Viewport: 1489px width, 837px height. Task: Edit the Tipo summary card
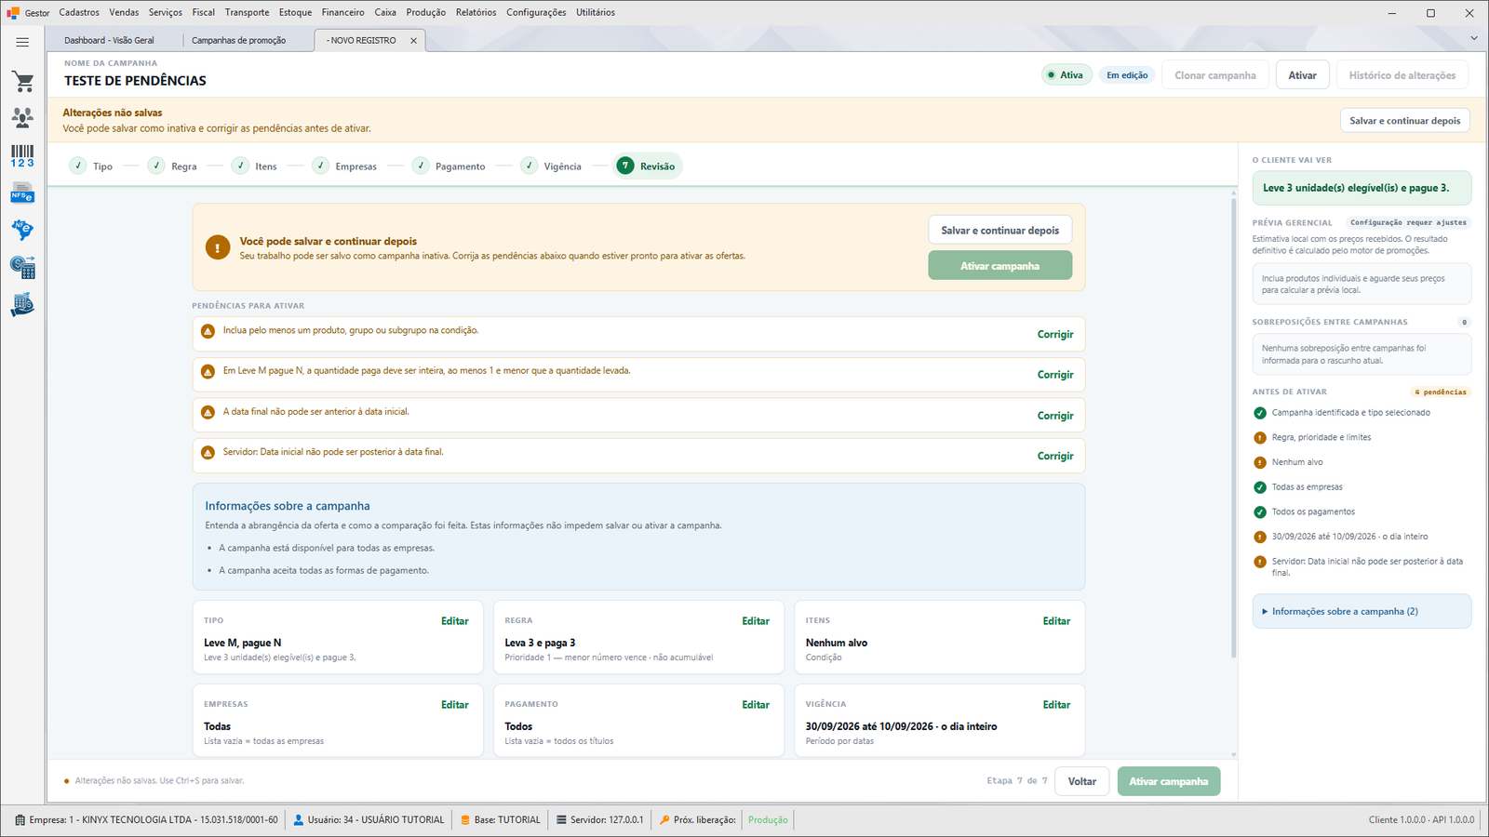tap(454, 621)
